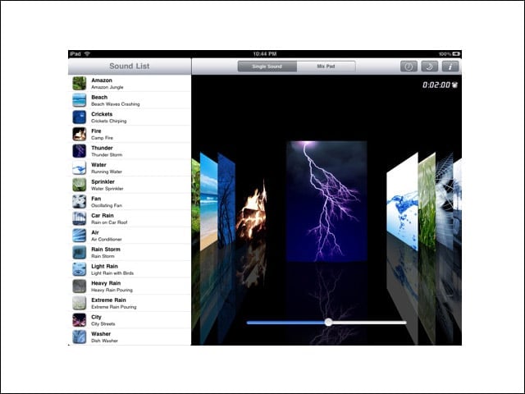
Task: Select the Fire camp fire icon
Action: [x=80, y=134]
